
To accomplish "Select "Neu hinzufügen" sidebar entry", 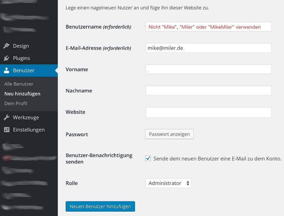I will click(22, 94).
